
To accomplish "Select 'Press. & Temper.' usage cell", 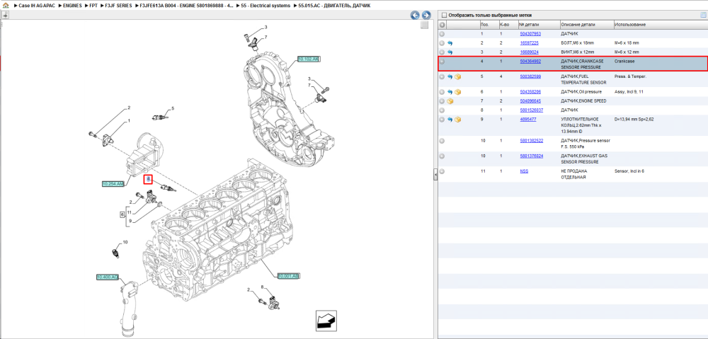I will pos(631,76).
